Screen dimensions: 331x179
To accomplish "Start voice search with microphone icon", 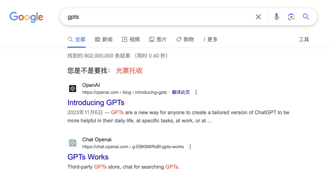I will 276,17.
